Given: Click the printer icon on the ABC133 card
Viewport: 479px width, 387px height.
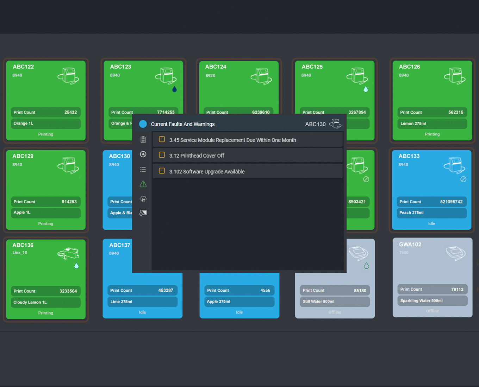Looking at the screenshot, I should click(454, 165).
